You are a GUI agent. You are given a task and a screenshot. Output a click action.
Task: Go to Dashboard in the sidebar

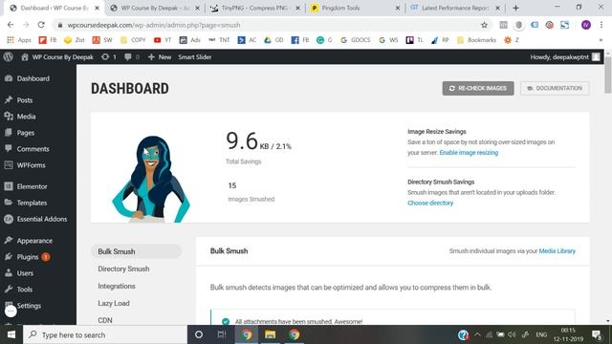[x=33, y=78]
